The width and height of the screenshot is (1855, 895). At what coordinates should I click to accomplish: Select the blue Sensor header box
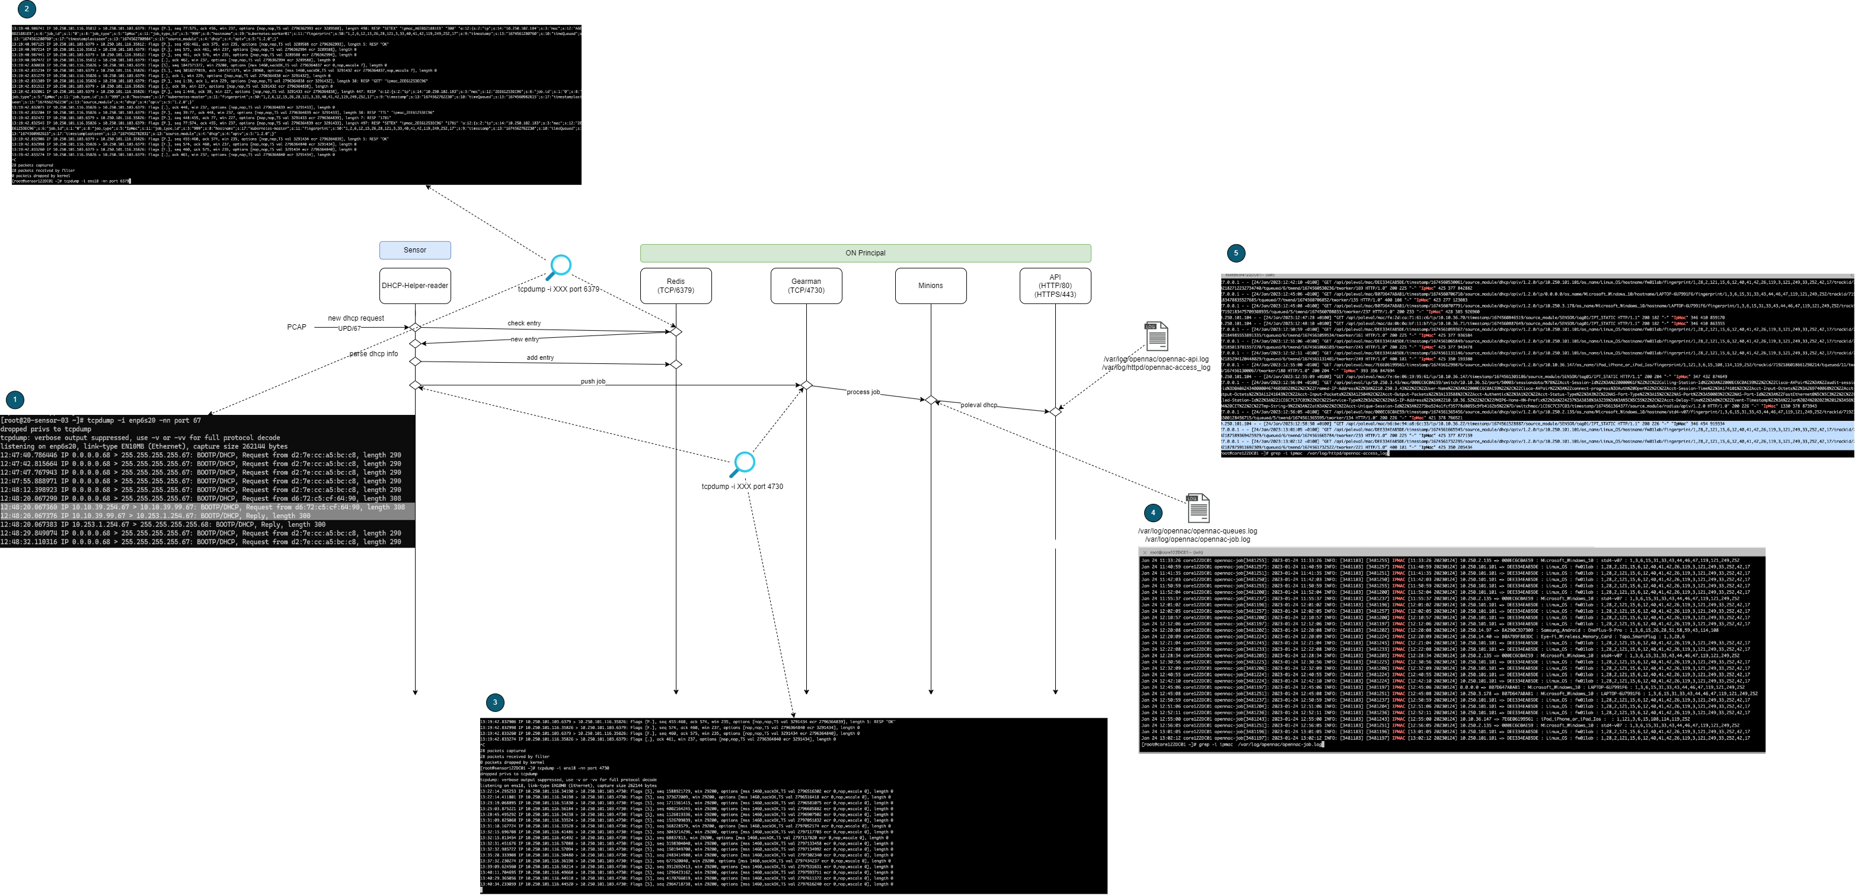coord(415,250)
